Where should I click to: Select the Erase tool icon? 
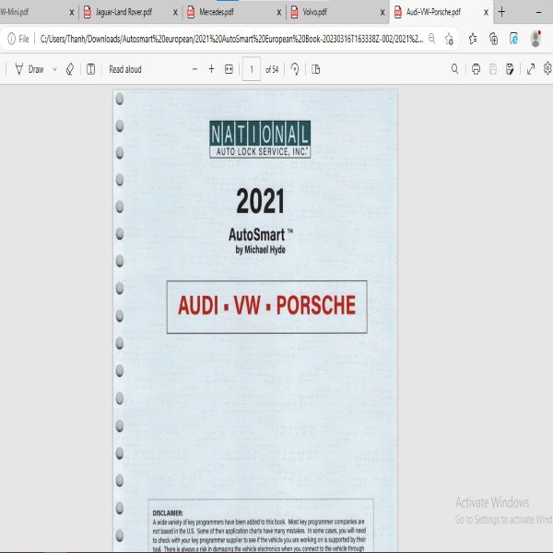tap(70, 69)
